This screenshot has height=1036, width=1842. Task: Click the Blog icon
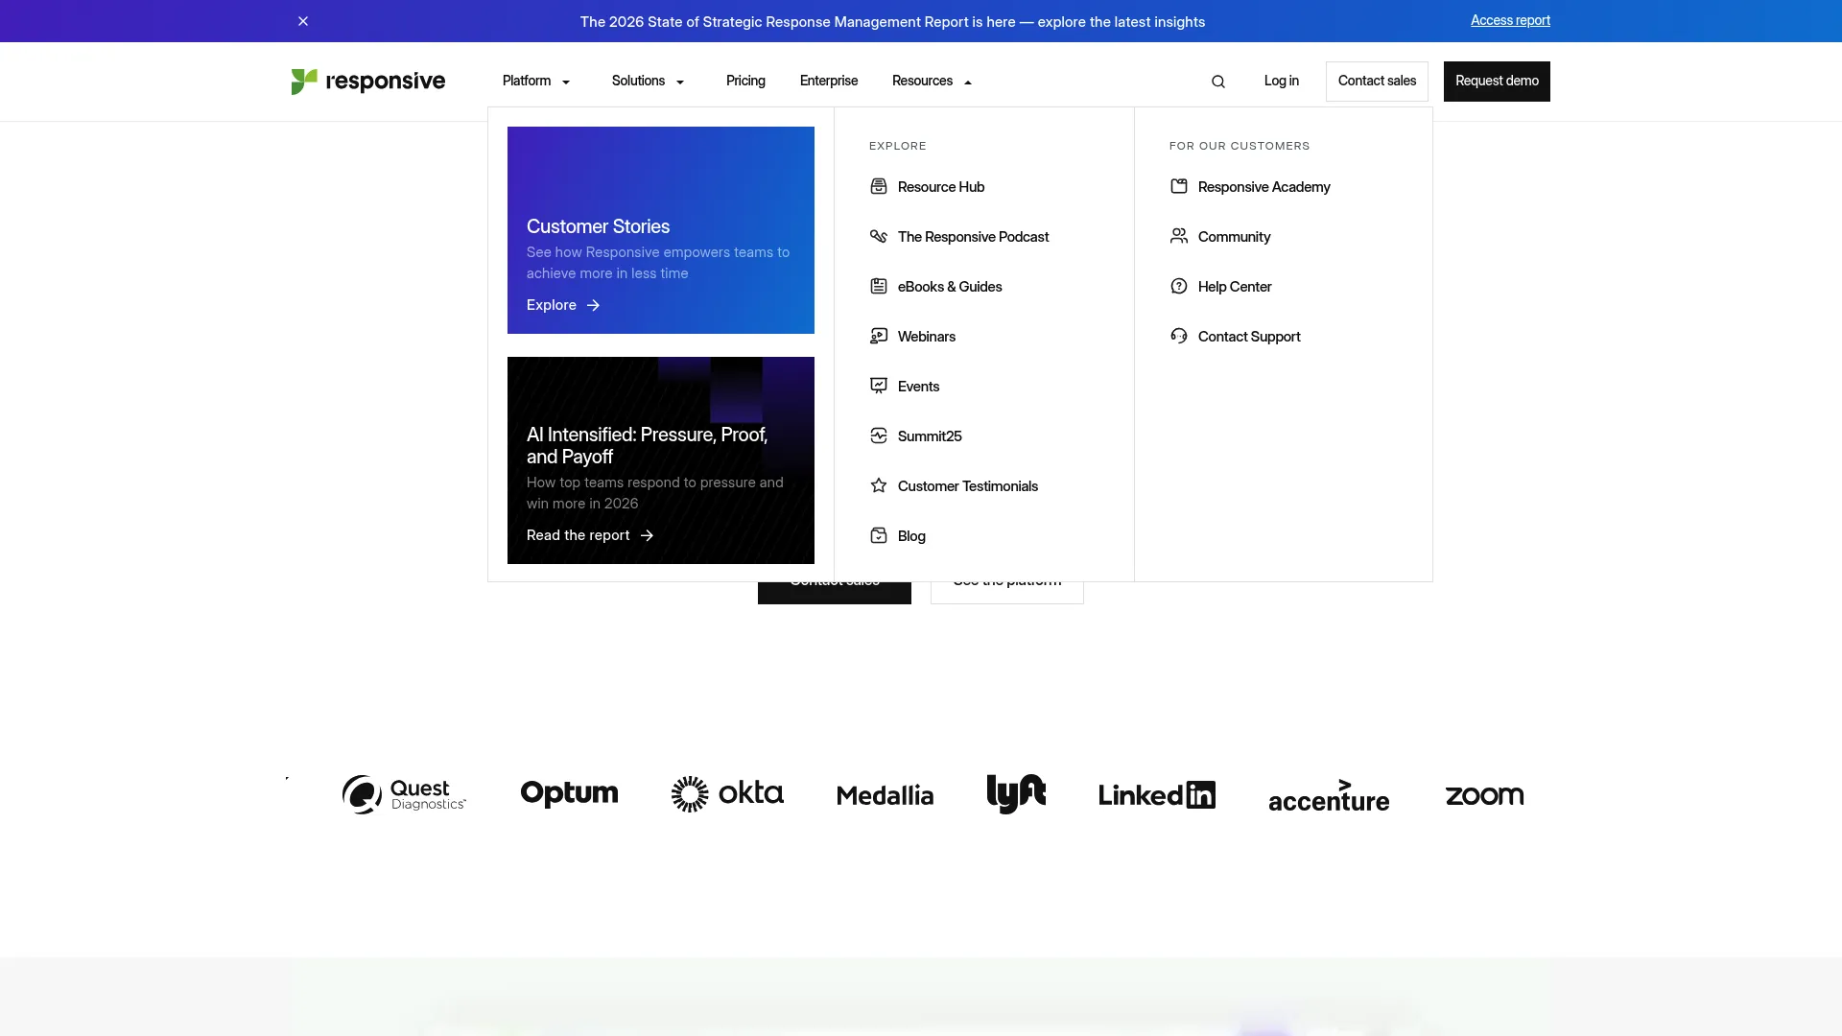coord(879,535)
